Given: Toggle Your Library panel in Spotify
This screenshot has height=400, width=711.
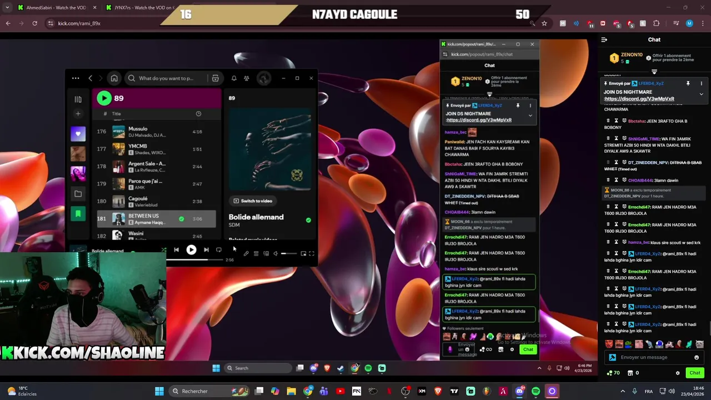Looking at the screenshot, I should click(x=78, y=99).
